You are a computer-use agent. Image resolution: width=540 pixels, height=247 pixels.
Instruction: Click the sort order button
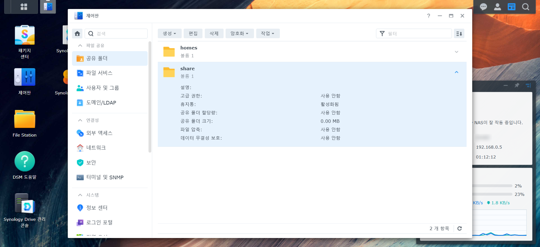[x=459, y=34]
